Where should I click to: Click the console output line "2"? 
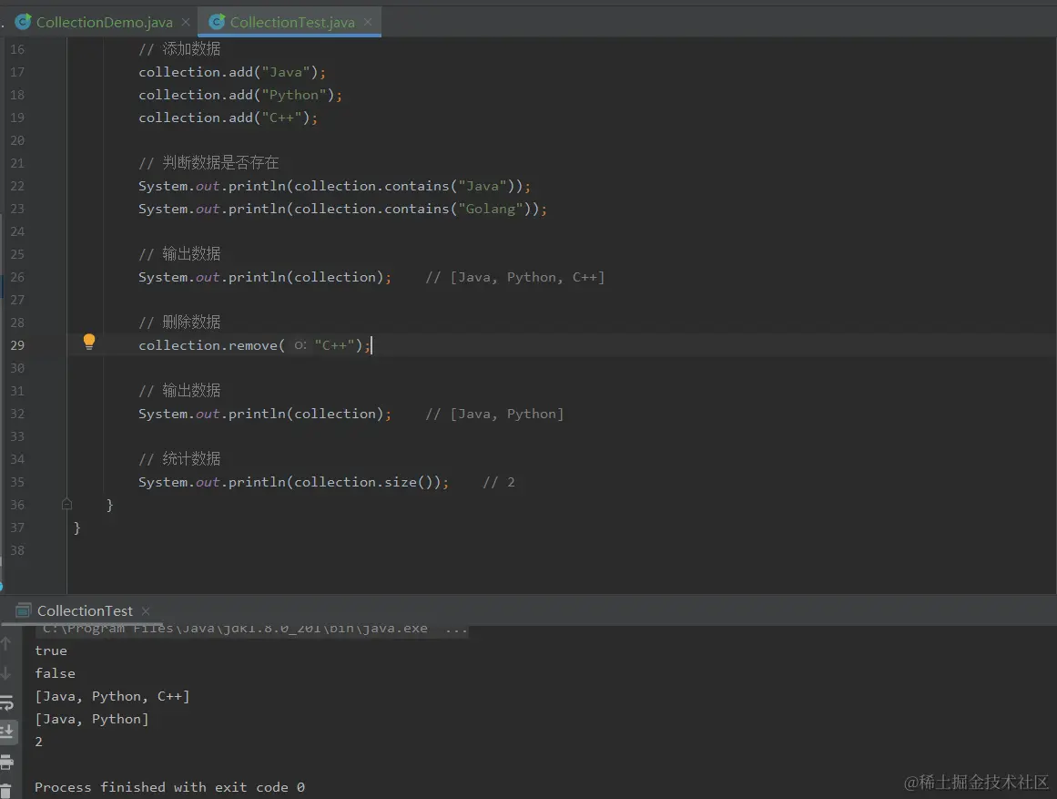[x=39, y=742]
